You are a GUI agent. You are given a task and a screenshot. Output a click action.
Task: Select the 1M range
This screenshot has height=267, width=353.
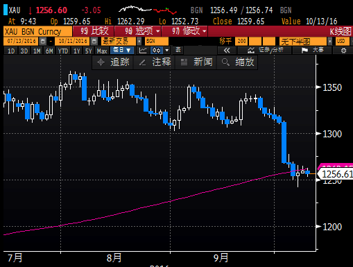click(x=37, y=51)
